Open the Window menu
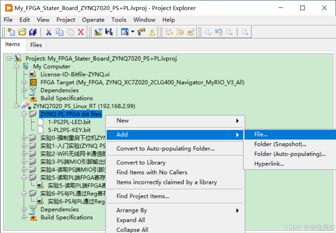336x233 pixels. 144,20
